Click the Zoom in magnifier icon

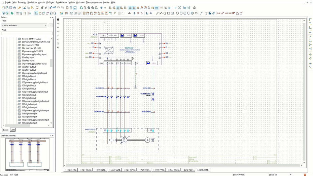click(89, 8)
